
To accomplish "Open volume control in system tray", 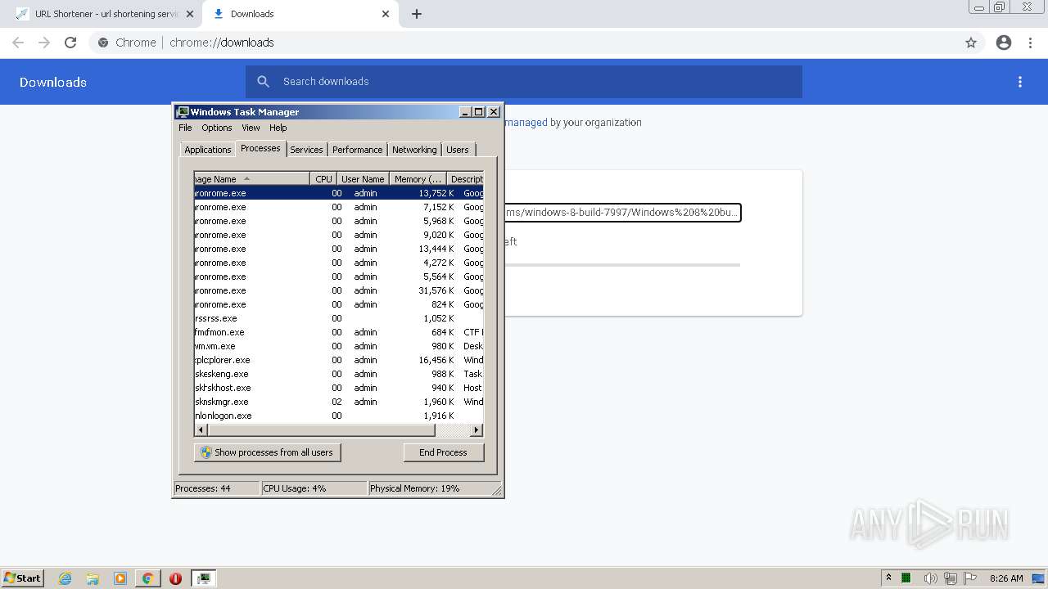I will click(x=930, y=578).
